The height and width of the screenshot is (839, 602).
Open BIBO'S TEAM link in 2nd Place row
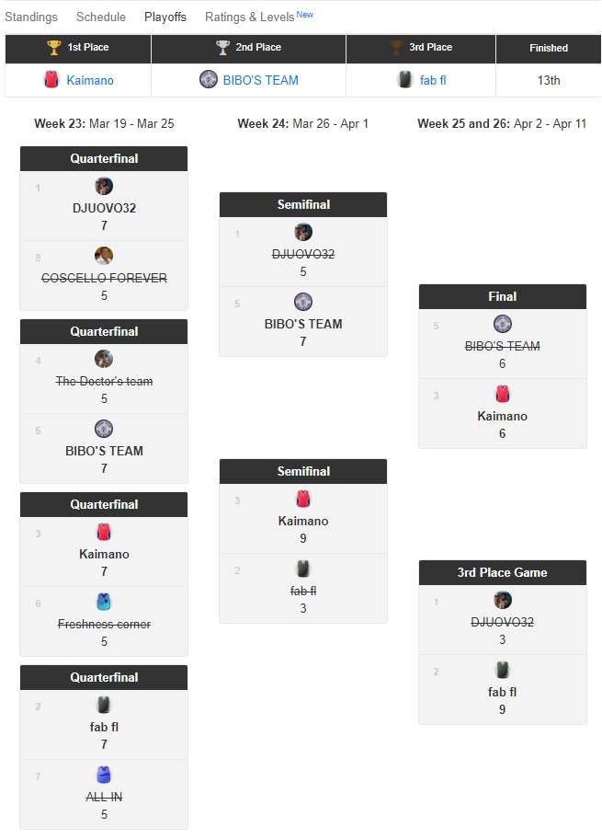click(261, 80)
